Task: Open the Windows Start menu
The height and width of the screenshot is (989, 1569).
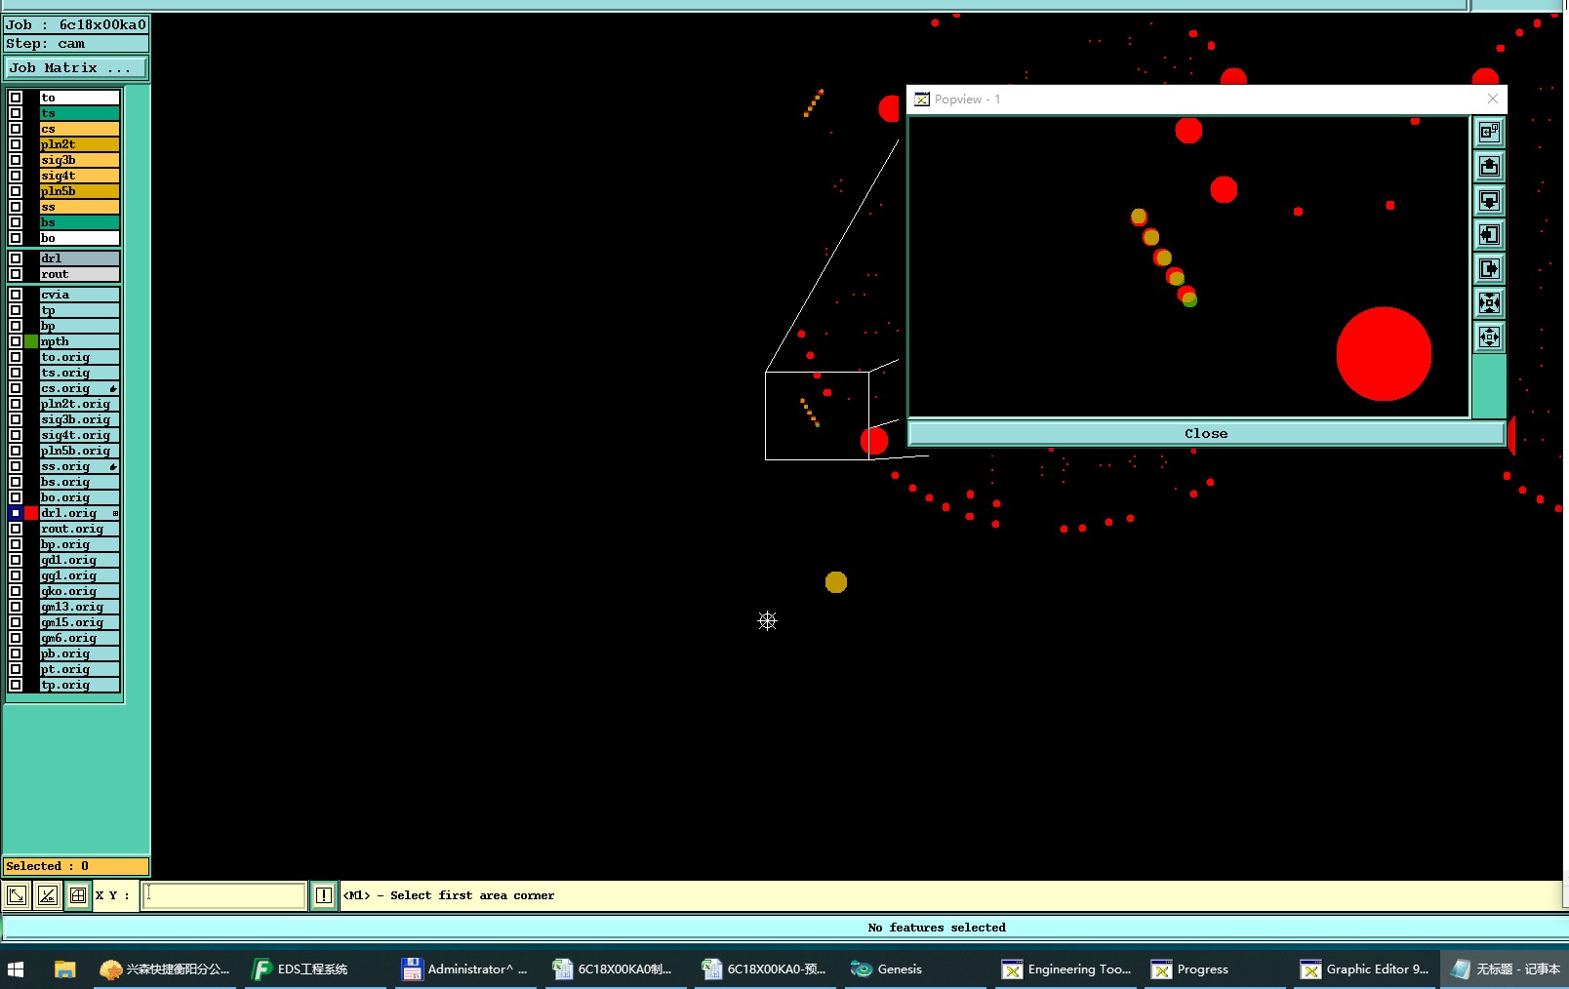Action: point(16,969)
